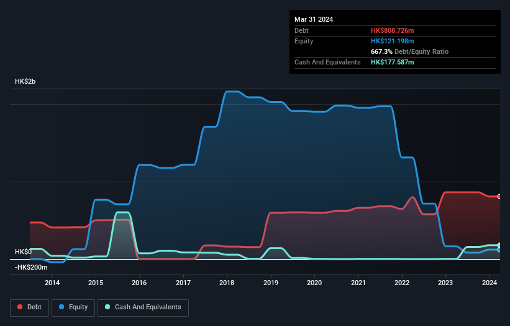Select the blue Equity endpoint marker on chart

[x=499, y=250]
